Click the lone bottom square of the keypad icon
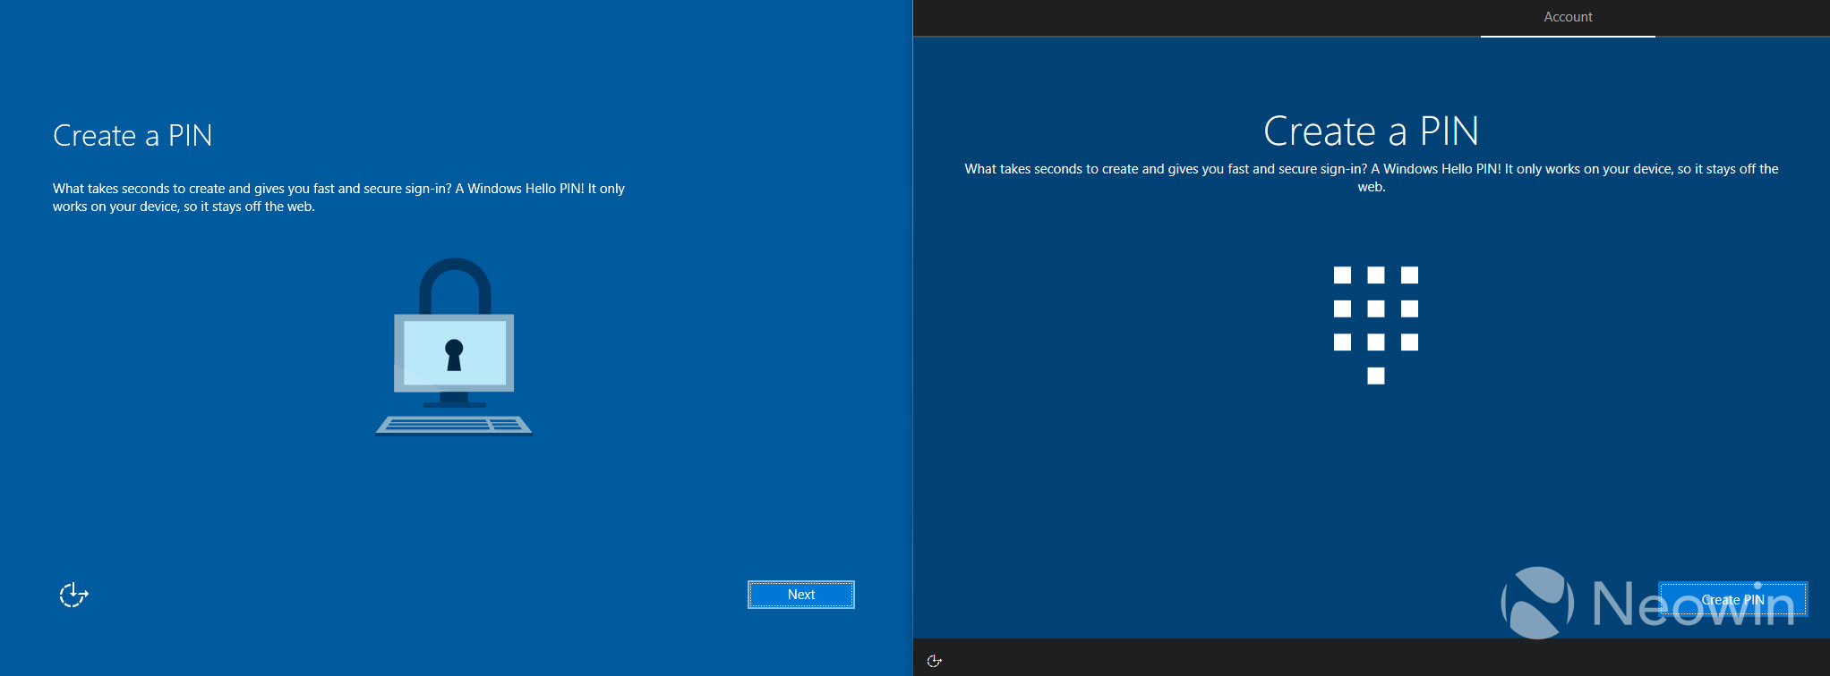Screen dimensions: 1830x676 (x=1376, y=376)
